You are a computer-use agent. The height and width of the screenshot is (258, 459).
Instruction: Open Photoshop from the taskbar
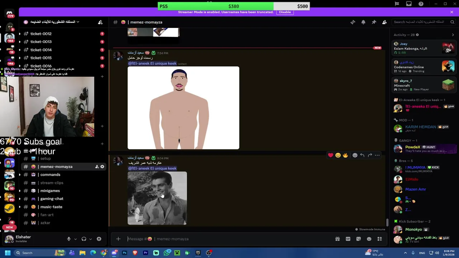124,253
